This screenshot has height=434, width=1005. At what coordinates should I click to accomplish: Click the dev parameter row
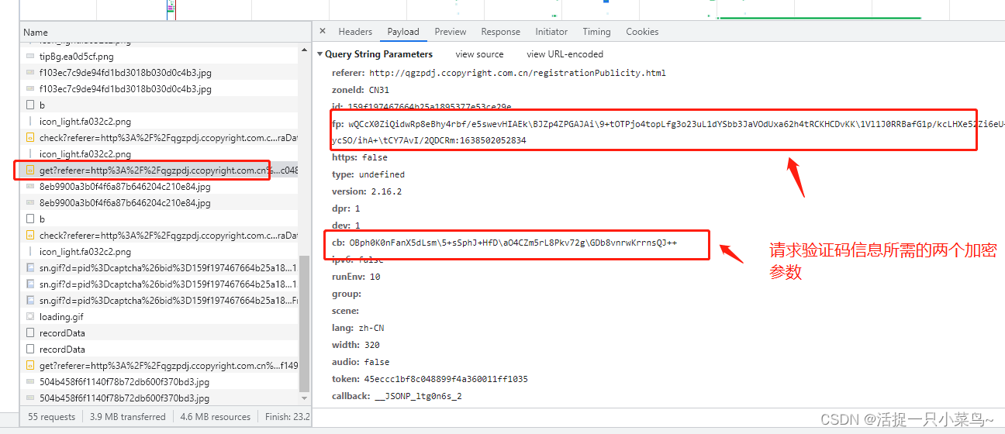[x=346, y=226]
